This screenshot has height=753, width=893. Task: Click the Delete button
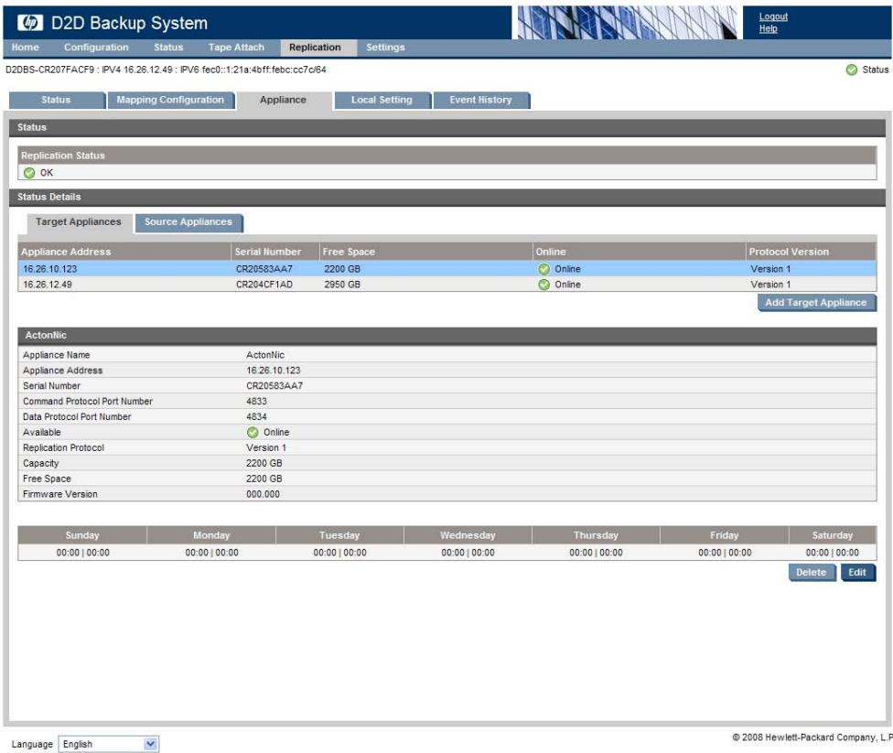(x=811, y=573)
